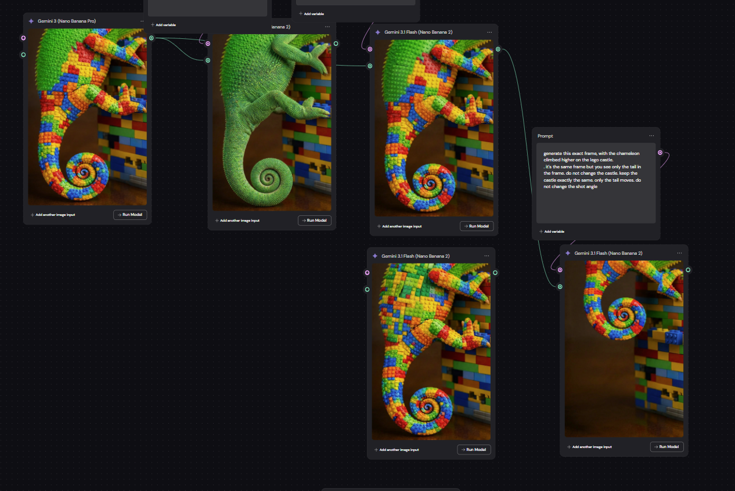Viewport: 735px width, 491px height.
Task: Select output port of Gemini 3.1 node left of Prompt
Action: tap(498, 49)
